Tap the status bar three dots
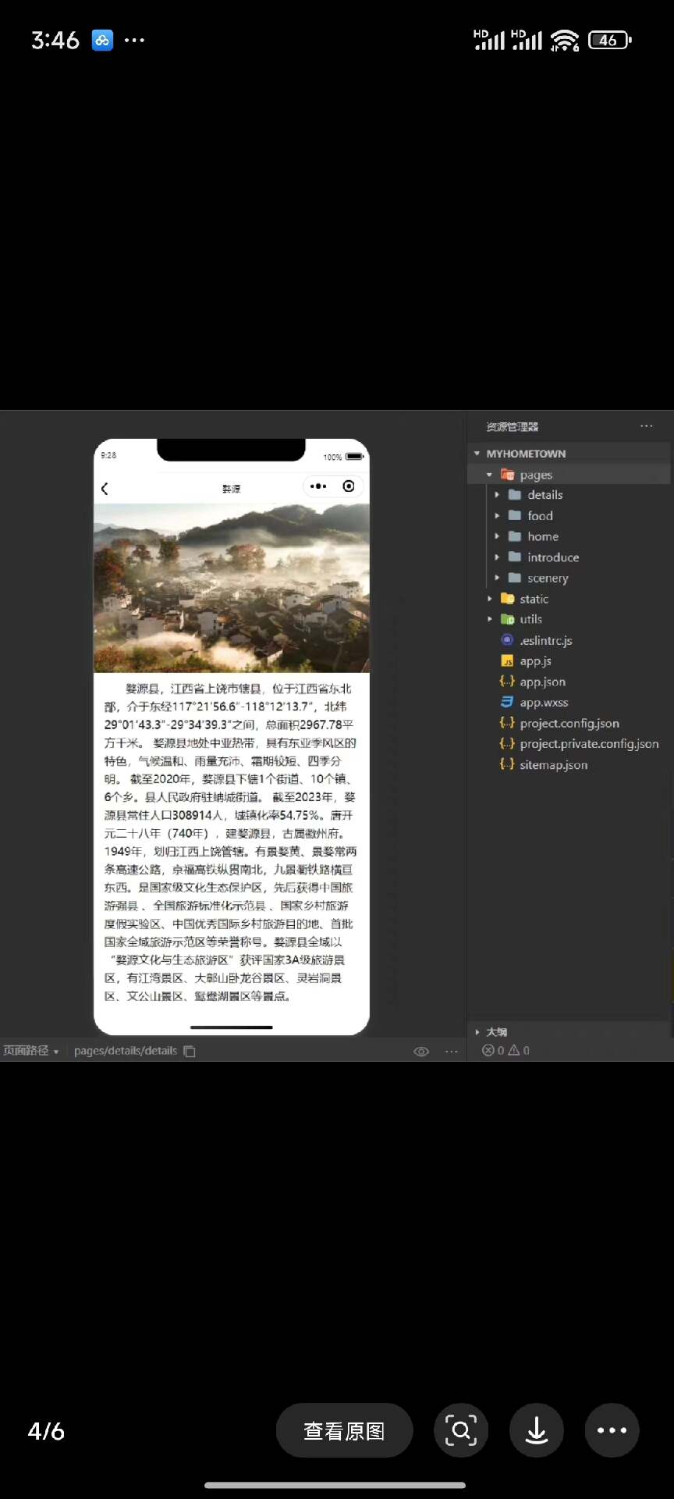 pos(134,40)
